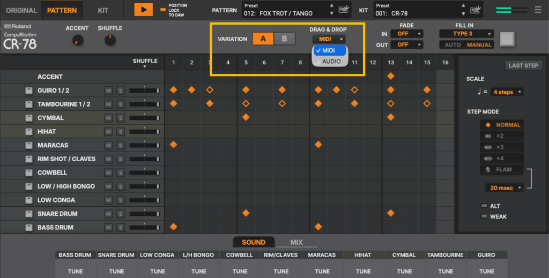Select variation A
Image resolution: width=549 pixels, height=278 pixels.
pos(263,39)
